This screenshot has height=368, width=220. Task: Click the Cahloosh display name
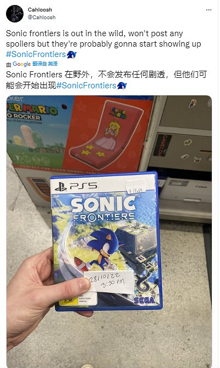pos(40,10)
